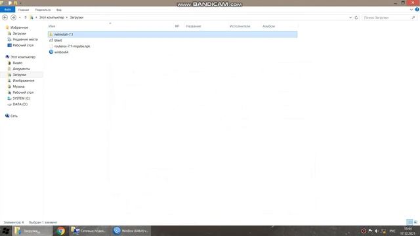
Task: Click the Forward navigation arrow
Action: tap(13, 18)
